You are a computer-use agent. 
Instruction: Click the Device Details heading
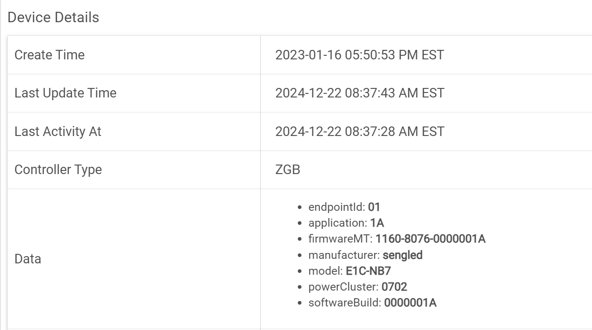[x=53, y=17]
